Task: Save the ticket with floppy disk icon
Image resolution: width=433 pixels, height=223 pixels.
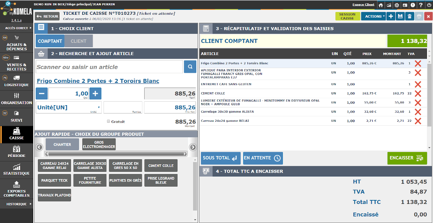Action: (x=400, y=16)
